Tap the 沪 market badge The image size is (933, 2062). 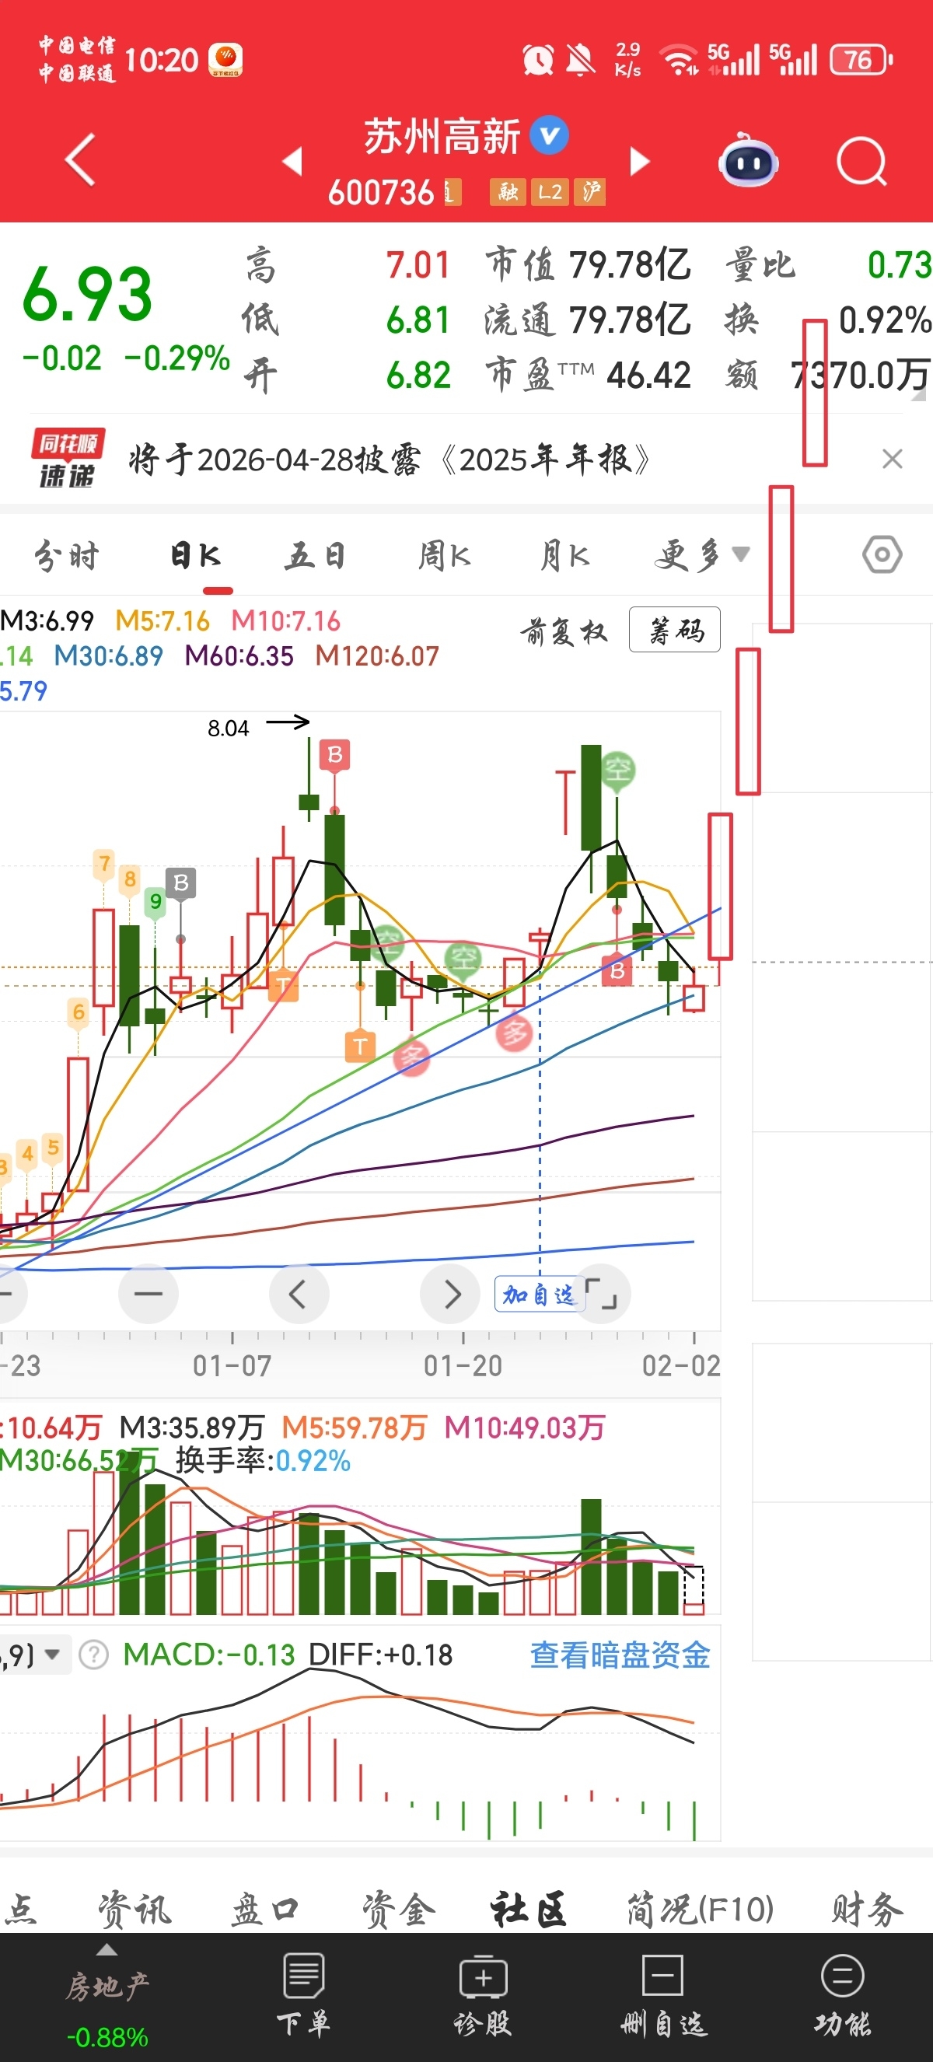coord(591,191)
